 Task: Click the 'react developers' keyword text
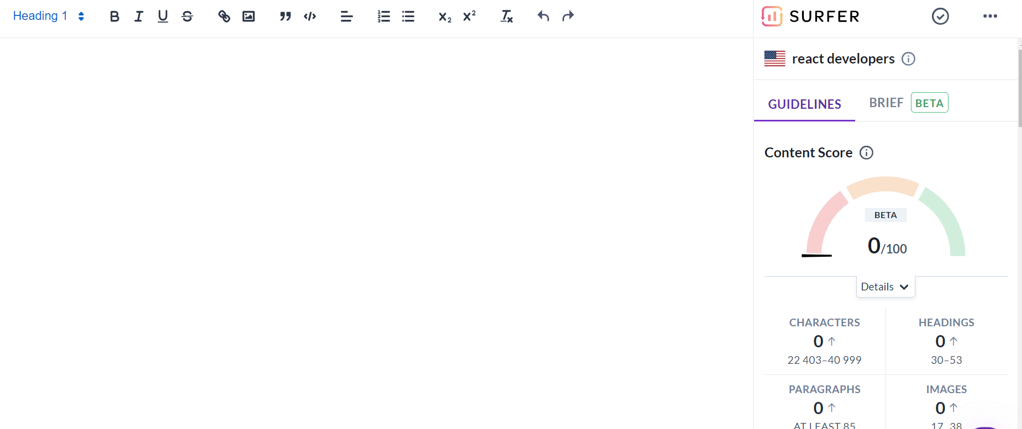tap(843, 59)
